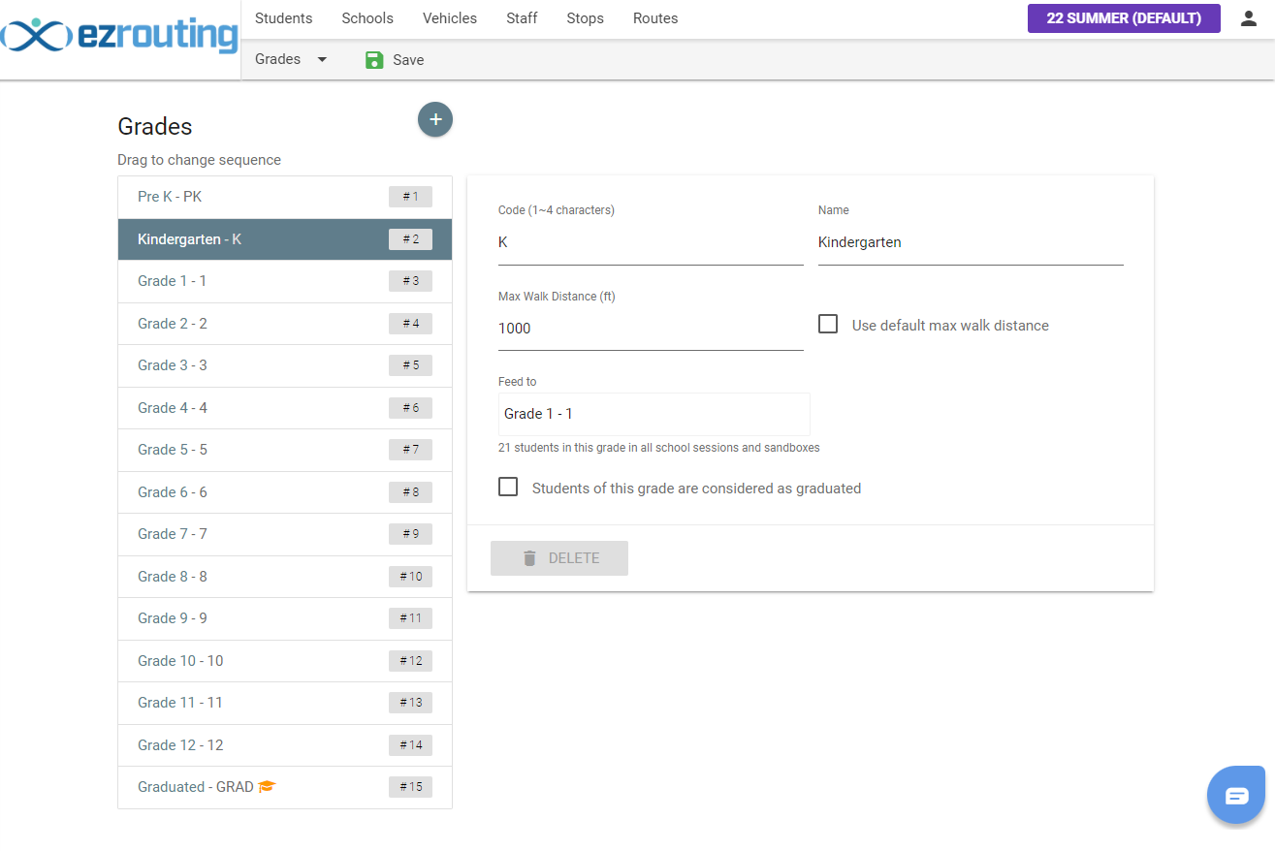Click the Save label in toolbar
Viewport: 1275px width, 851px height.
[x=408, y=60]
